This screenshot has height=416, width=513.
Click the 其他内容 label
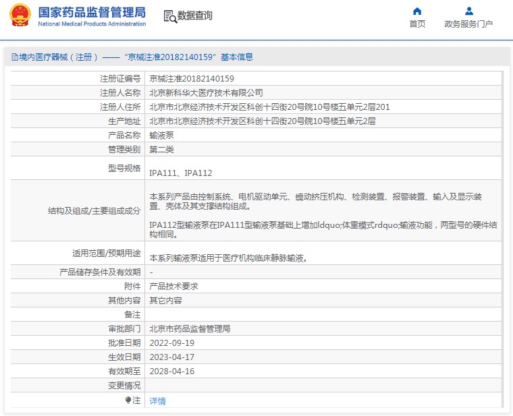click(124, 300)
